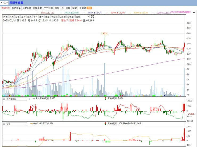Click info icon beside pink region note
This screenshot has width=197, height=147.
pyautogui.click(x=172, y=12)
